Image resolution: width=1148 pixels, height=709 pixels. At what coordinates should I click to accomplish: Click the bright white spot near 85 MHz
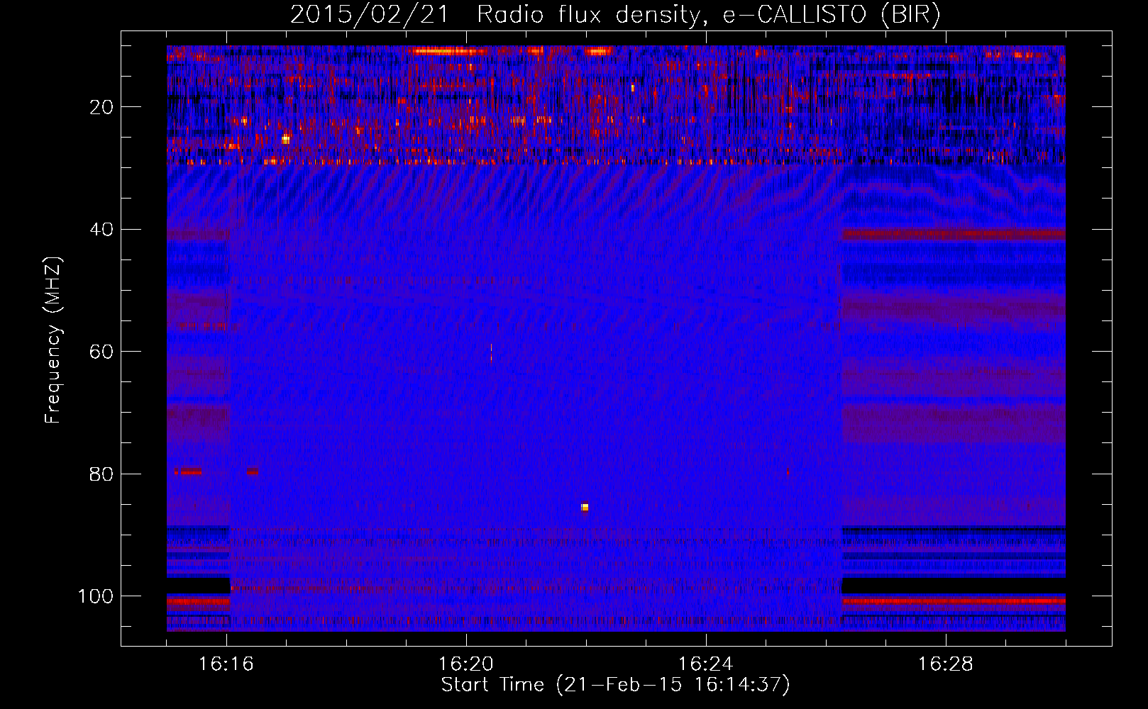(x=585, y=507)
